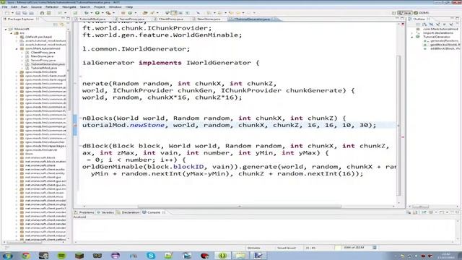Select TutorialMod.java in Package Explorer
This screenshot has width=462, height=260.
click(x=43, y=68)
